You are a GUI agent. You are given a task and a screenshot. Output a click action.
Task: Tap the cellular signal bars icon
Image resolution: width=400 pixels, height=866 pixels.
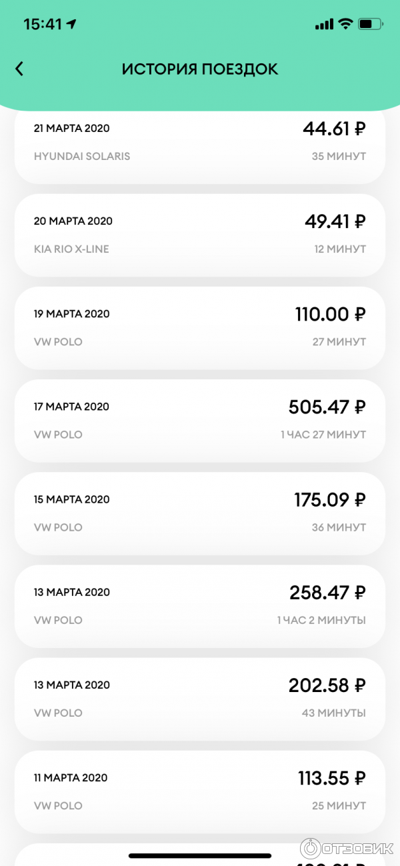324,24
